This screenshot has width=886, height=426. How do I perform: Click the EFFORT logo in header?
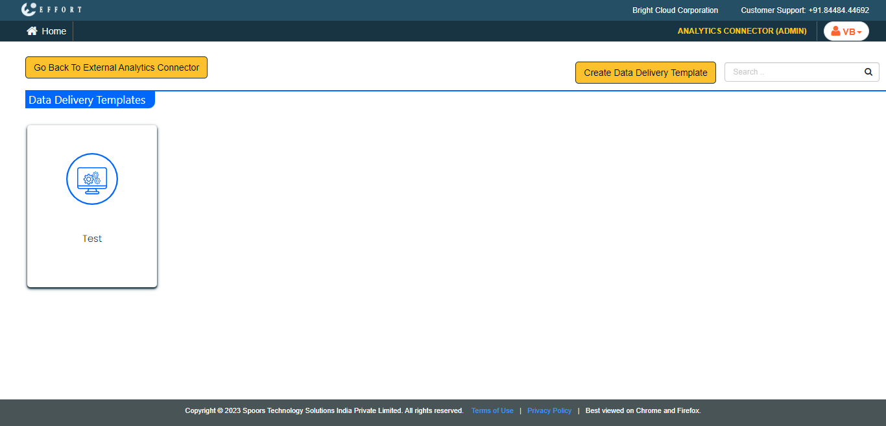point(51,10)
